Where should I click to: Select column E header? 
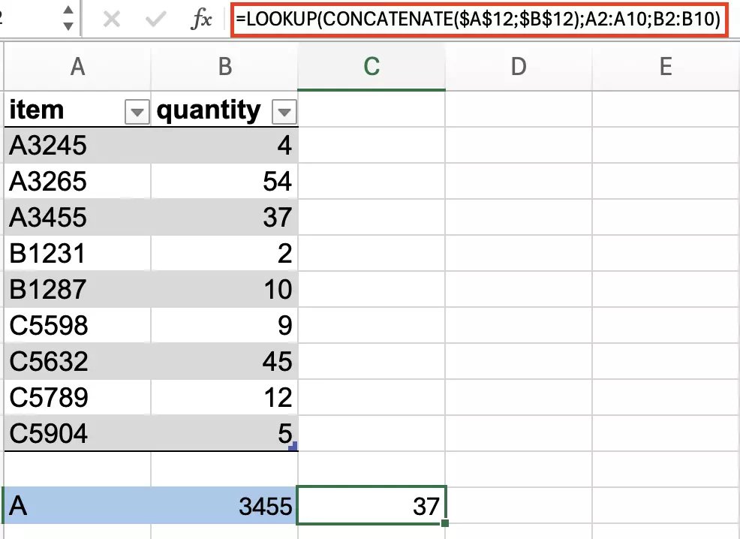(665, 67)
